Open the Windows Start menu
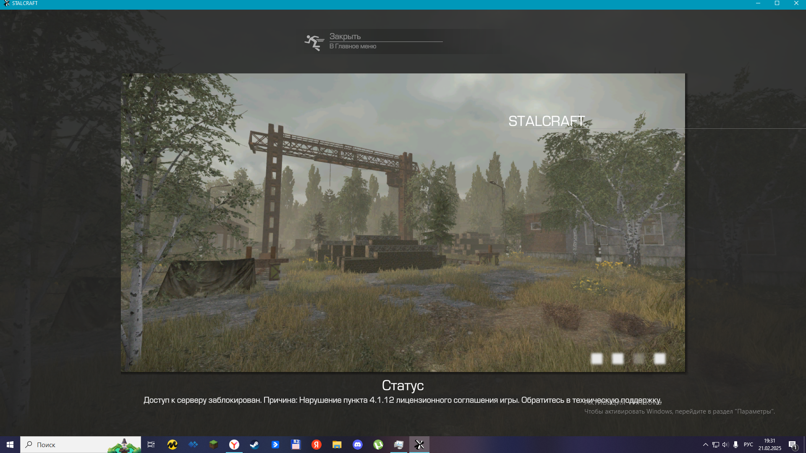This screenshot has width=806, height=453. (10, 445)
